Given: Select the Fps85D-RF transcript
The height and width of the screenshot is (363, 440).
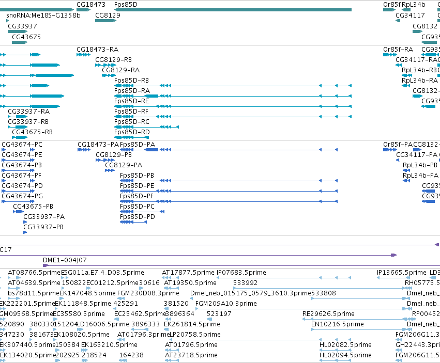Looking at the screenshot, I should [233, 117].
